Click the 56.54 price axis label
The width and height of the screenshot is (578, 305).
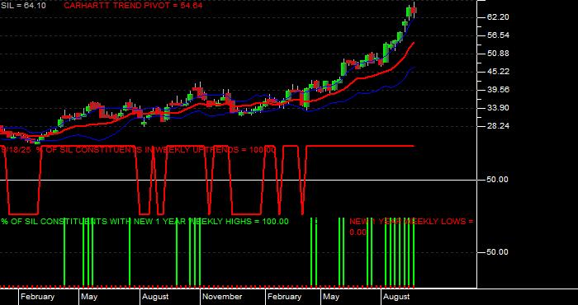coord(498,35)
